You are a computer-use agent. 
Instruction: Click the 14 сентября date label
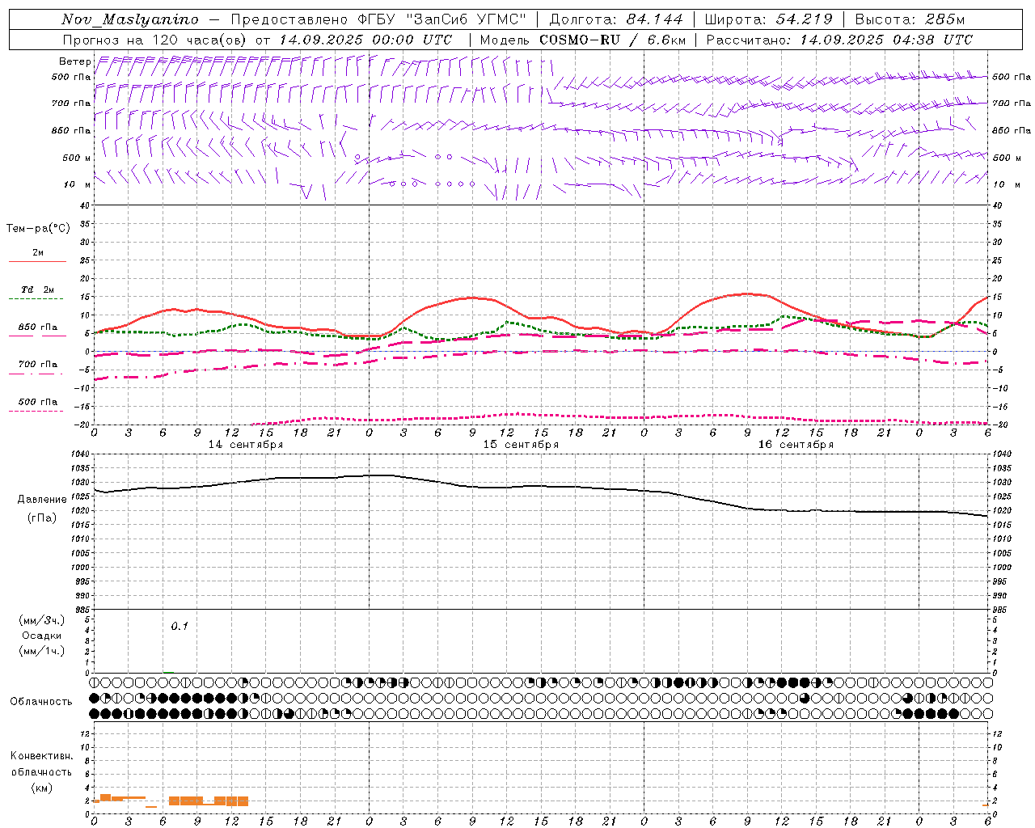pos(245,445)
